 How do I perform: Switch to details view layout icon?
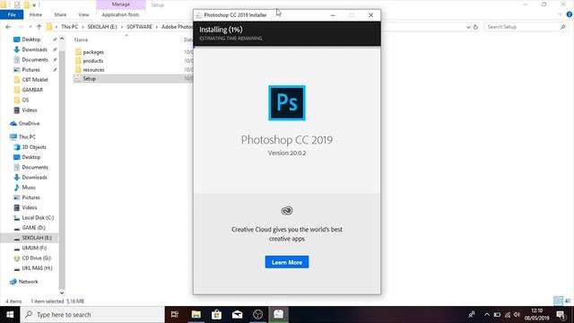click(x=558, y=301)
